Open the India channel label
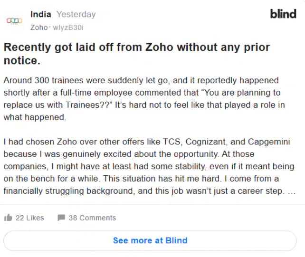Image resolution: width=305 pixels, height=257 pixels. click(x=40, y=14)
